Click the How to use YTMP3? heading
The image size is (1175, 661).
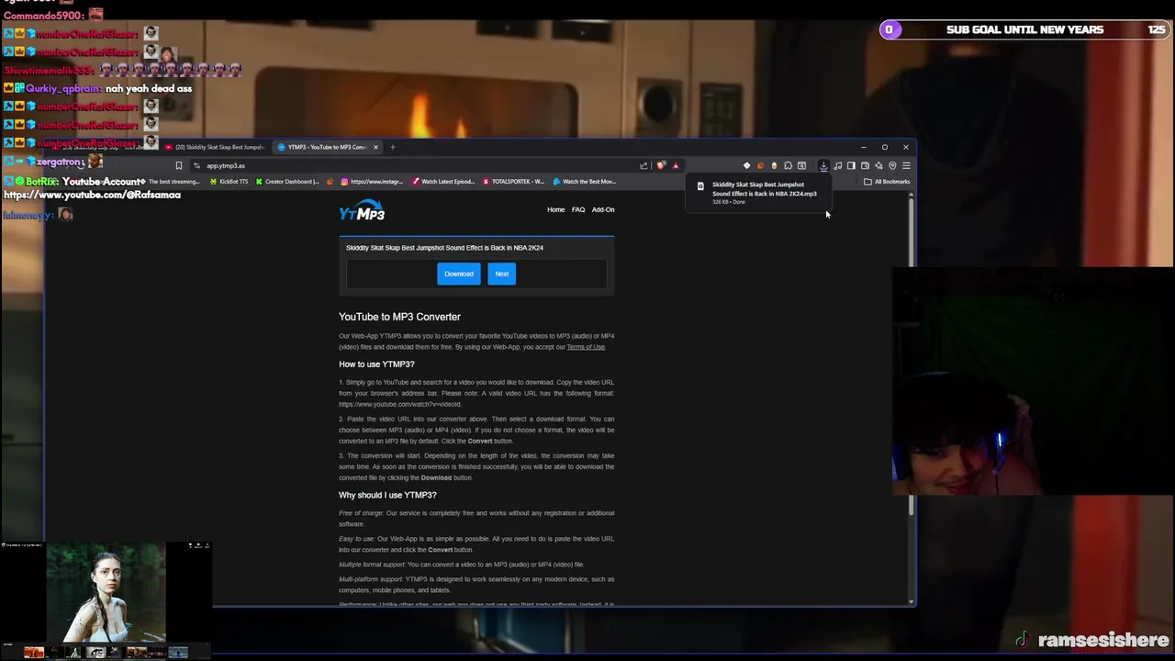[376, 364]
